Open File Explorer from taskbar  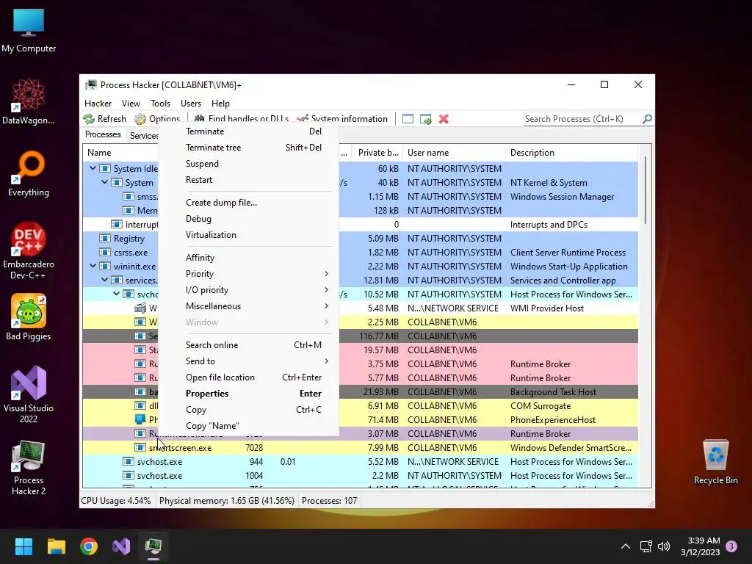pos(56,546)
